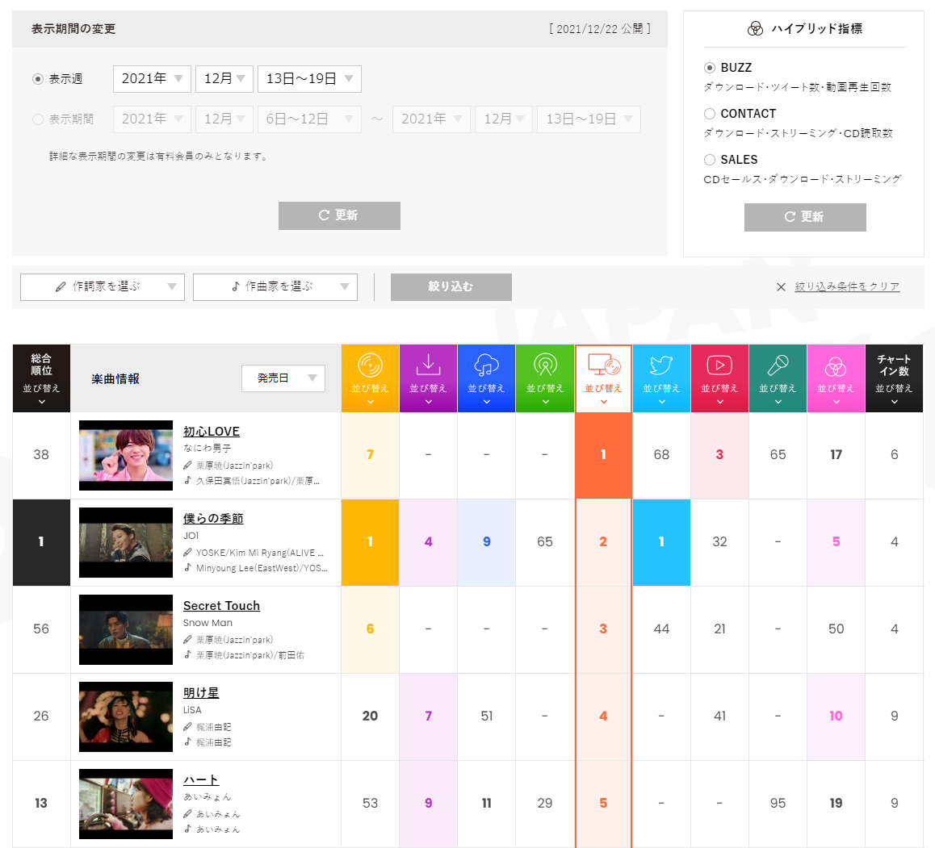Select the 表示期間 radio button
The height and width of the screenshot is (848, 935).
[x=38, y=119]
